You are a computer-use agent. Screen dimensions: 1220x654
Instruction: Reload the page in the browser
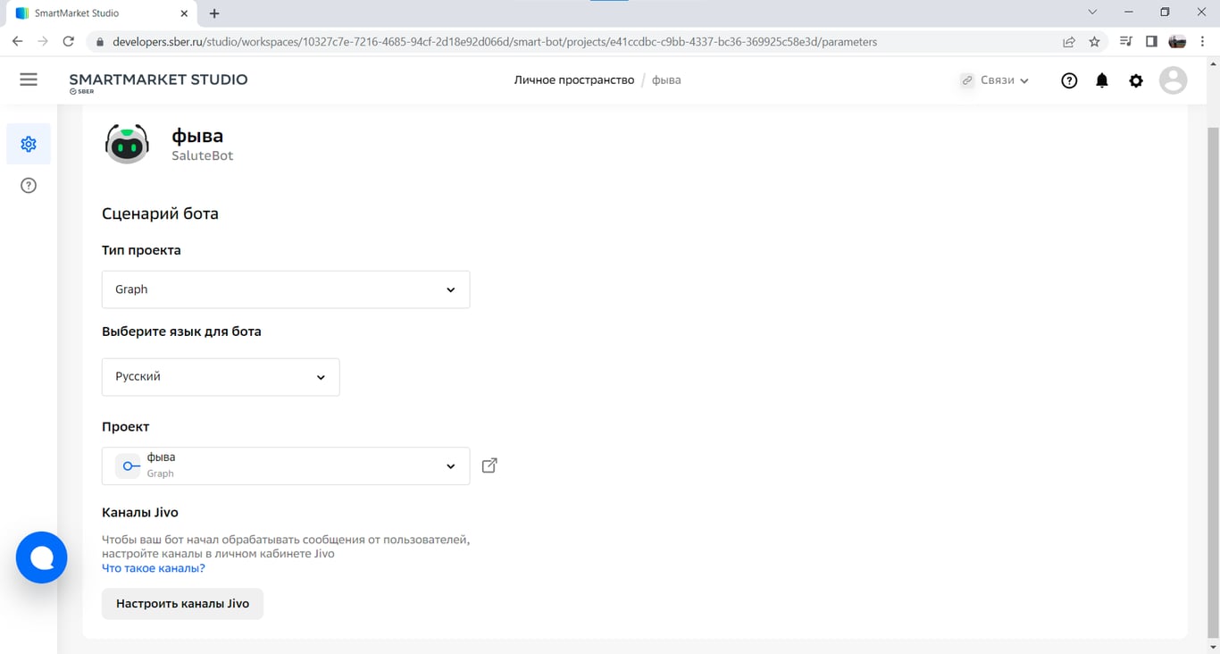(69, 41)
